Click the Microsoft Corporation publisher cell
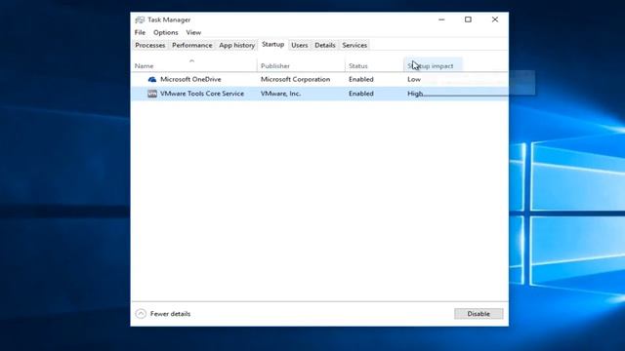 click(x=295, y=80)
